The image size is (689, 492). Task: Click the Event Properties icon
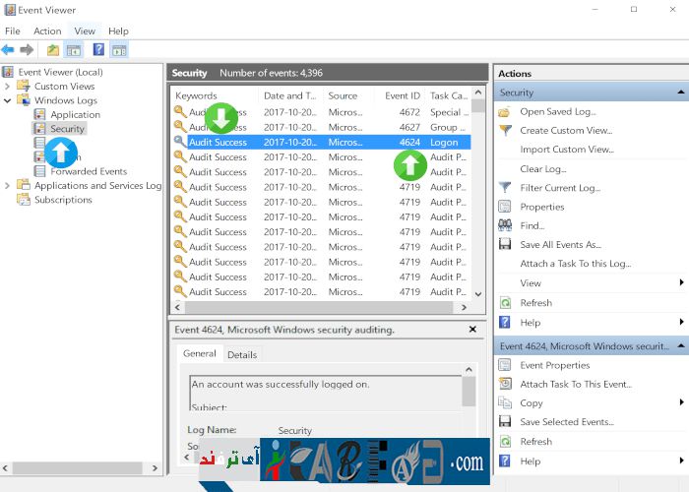(x=505, y=365)
